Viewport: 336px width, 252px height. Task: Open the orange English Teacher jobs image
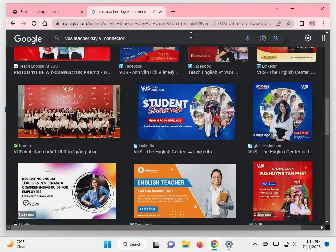(185, 191)
